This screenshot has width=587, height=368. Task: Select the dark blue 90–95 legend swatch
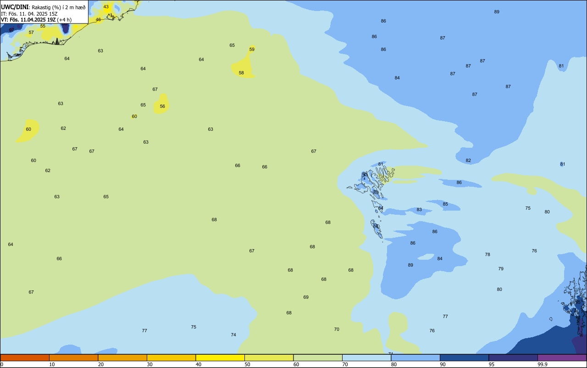464,357
